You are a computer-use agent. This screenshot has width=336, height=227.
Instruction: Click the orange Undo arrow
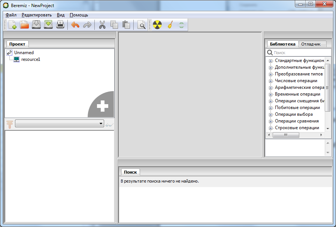[75, 25]
